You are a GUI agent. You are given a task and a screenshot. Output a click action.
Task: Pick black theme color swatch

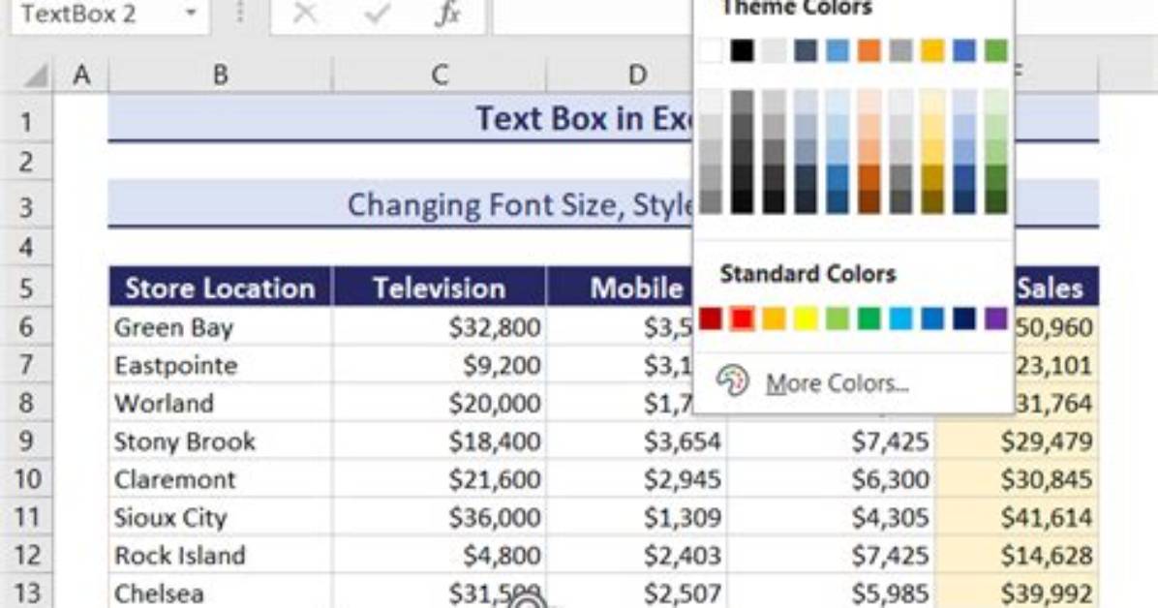(743, 51)
